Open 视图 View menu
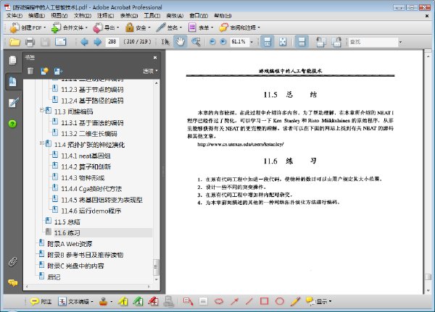435x312 pixels. (59, 15)
